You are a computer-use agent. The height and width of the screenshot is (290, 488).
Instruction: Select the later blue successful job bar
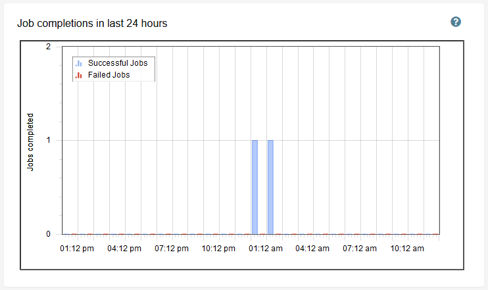point(270,187)
